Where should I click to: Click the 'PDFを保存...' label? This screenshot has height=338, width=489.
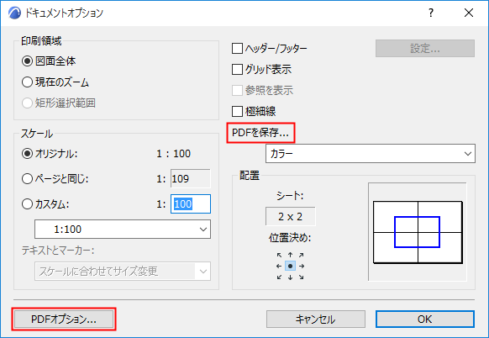click(260, 133)
